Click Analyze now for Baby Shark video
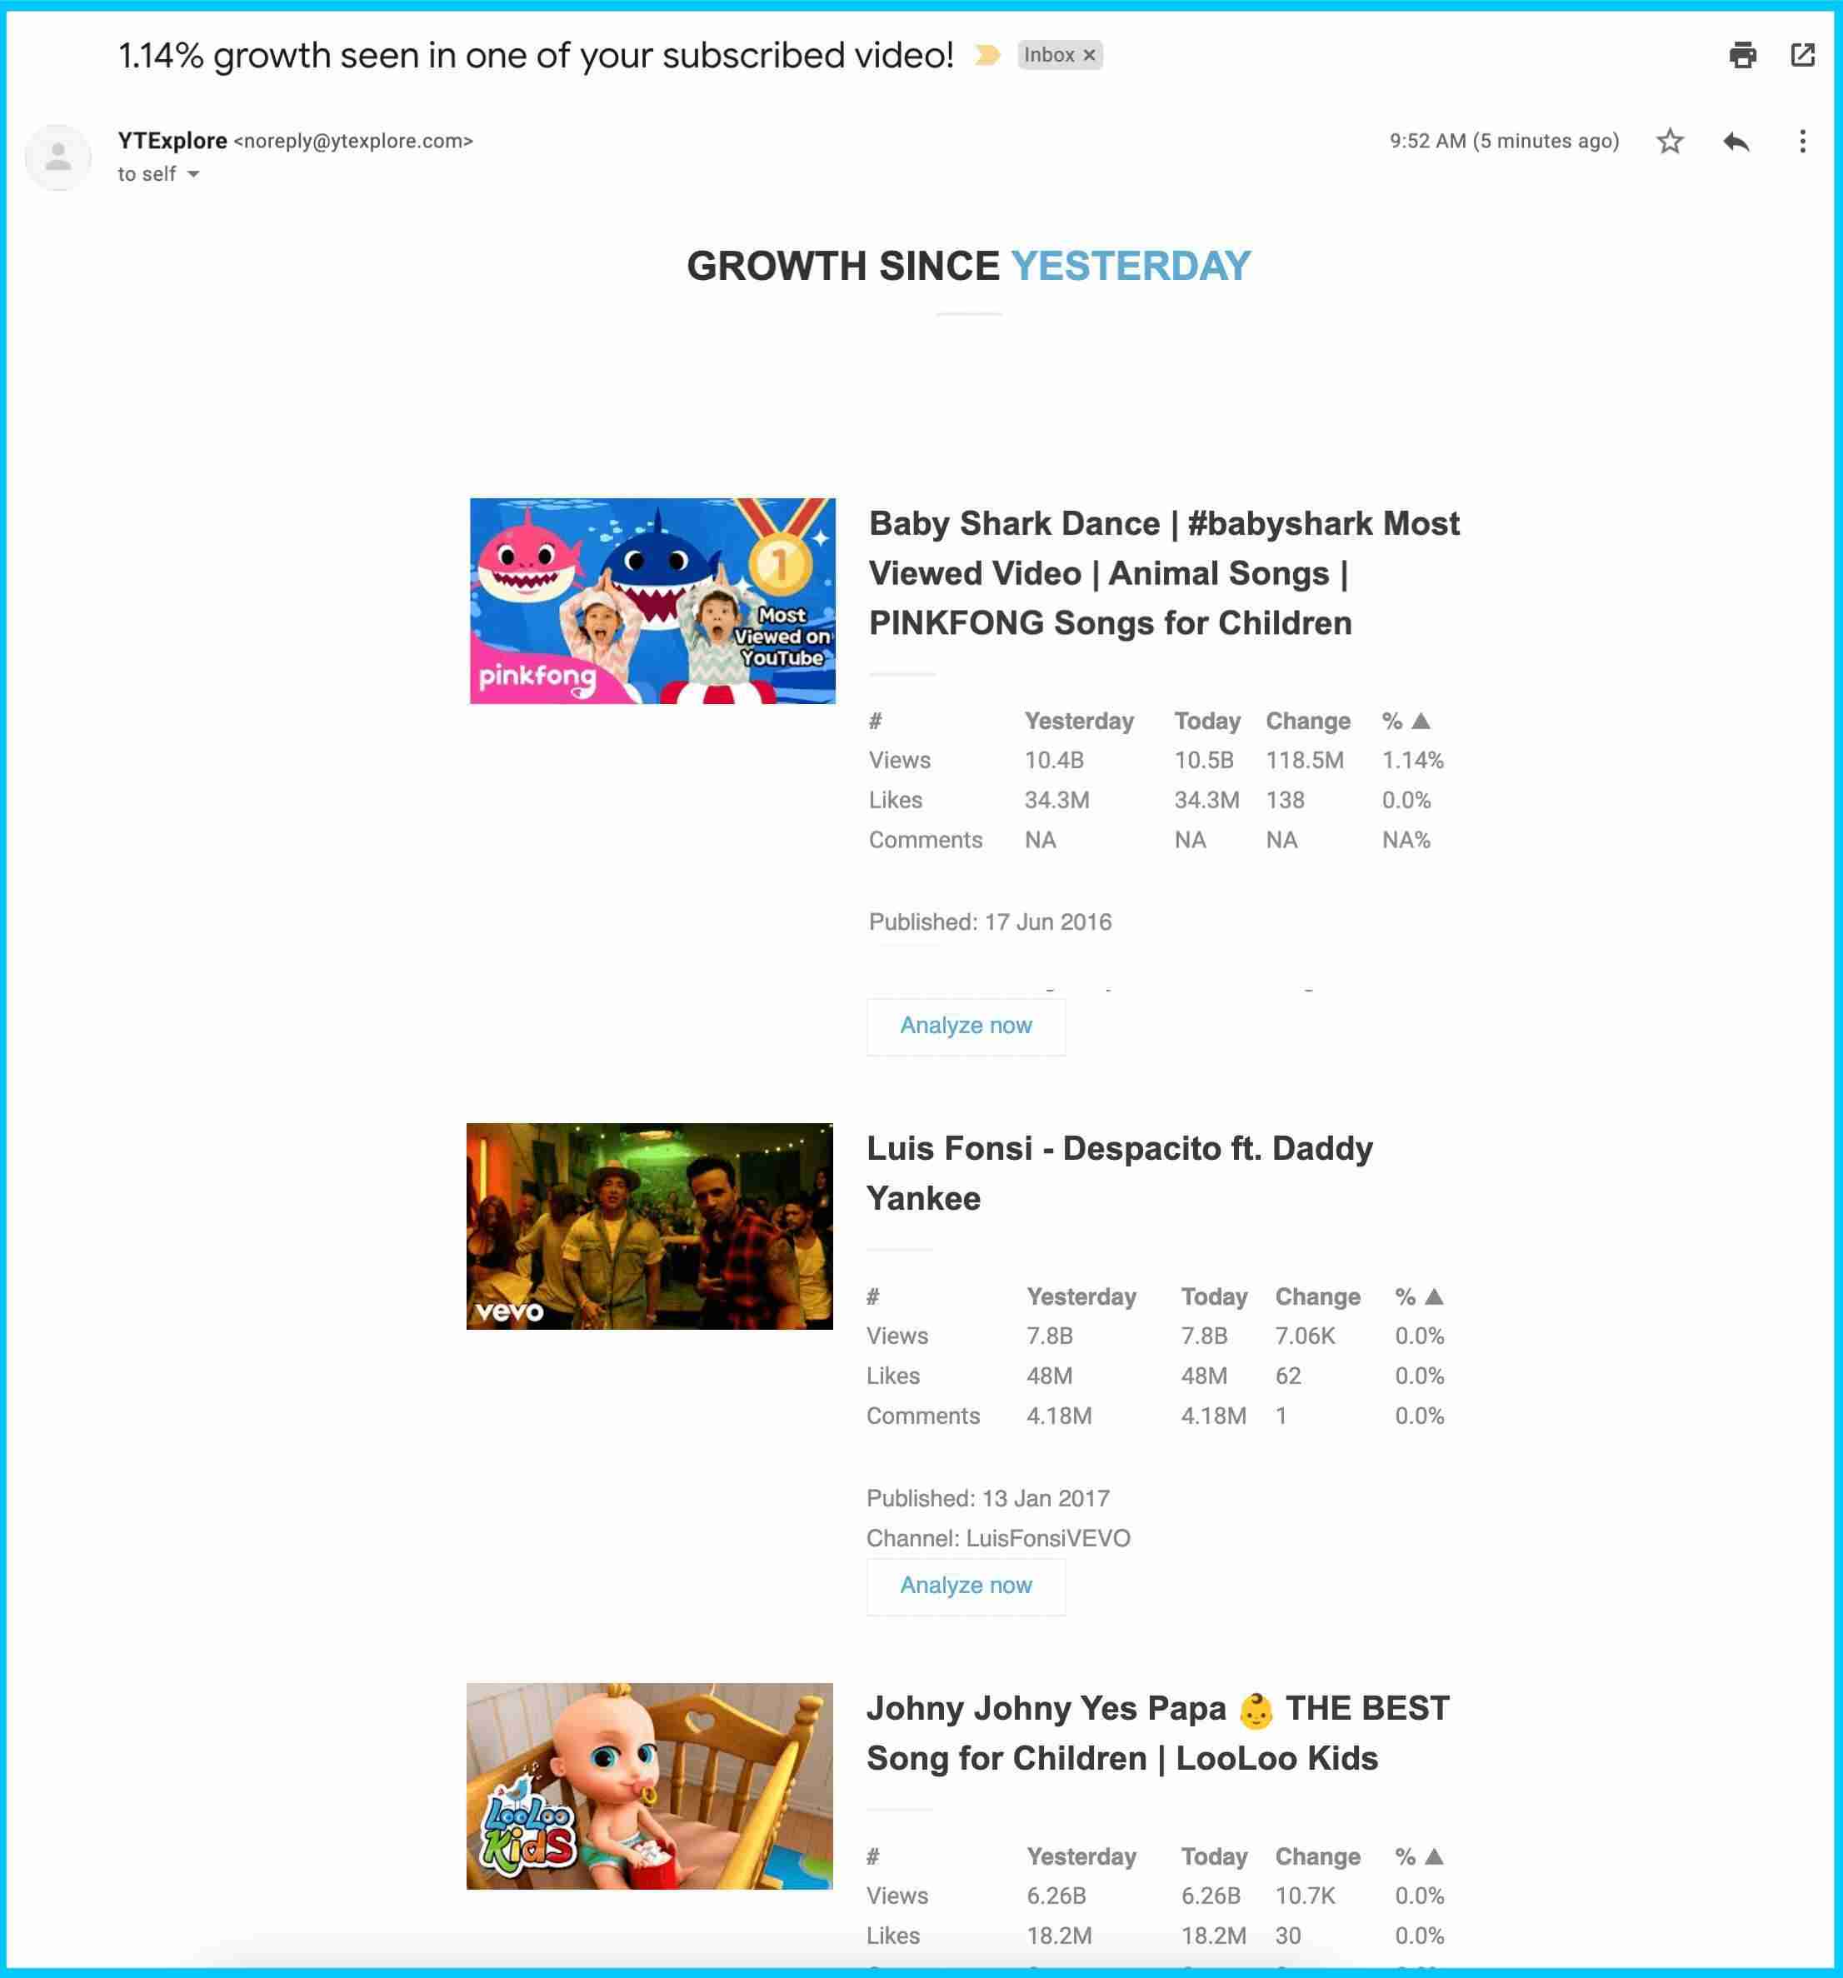 point(965,1024)
